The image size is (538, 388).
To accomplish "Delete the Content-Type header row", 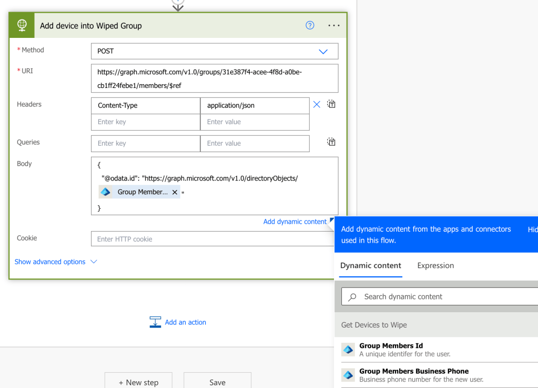I will click(317, 105).
